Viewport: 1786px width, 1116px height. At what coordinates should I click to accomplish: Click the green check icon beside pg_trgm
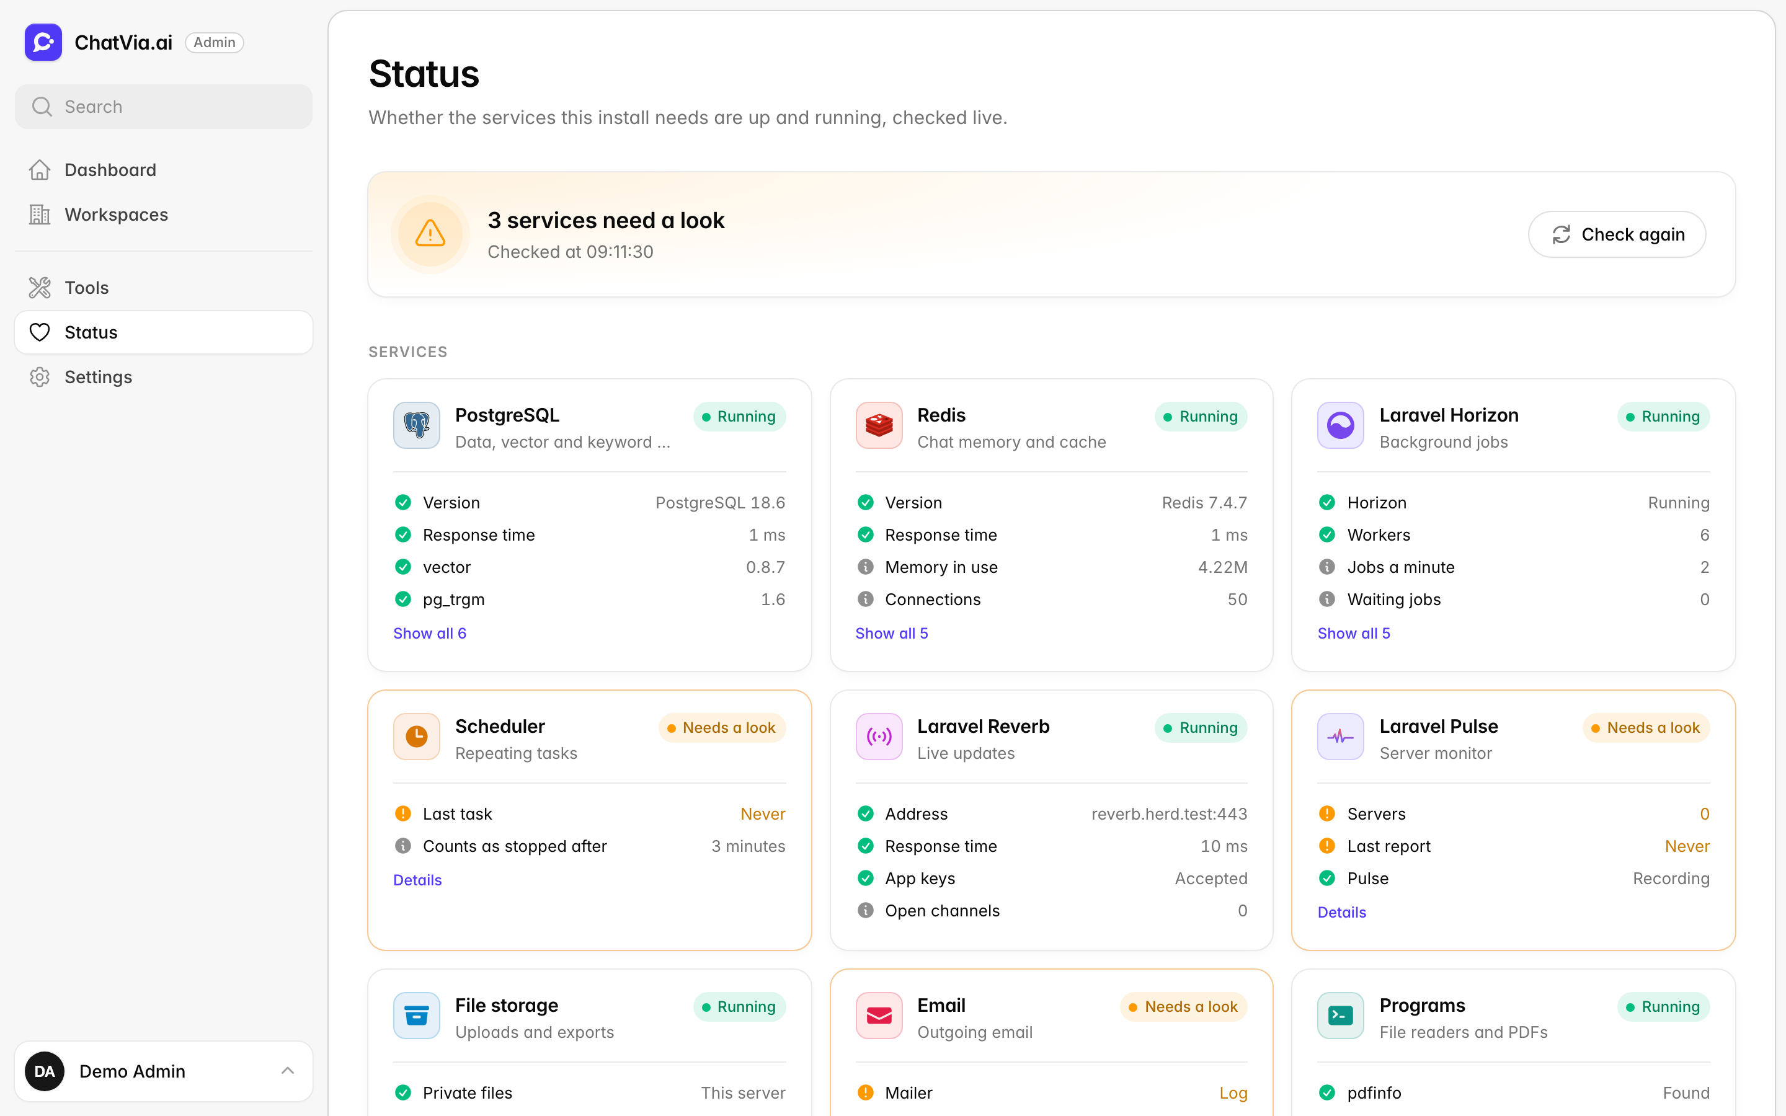pyautogui.click(x=403, y=600)
